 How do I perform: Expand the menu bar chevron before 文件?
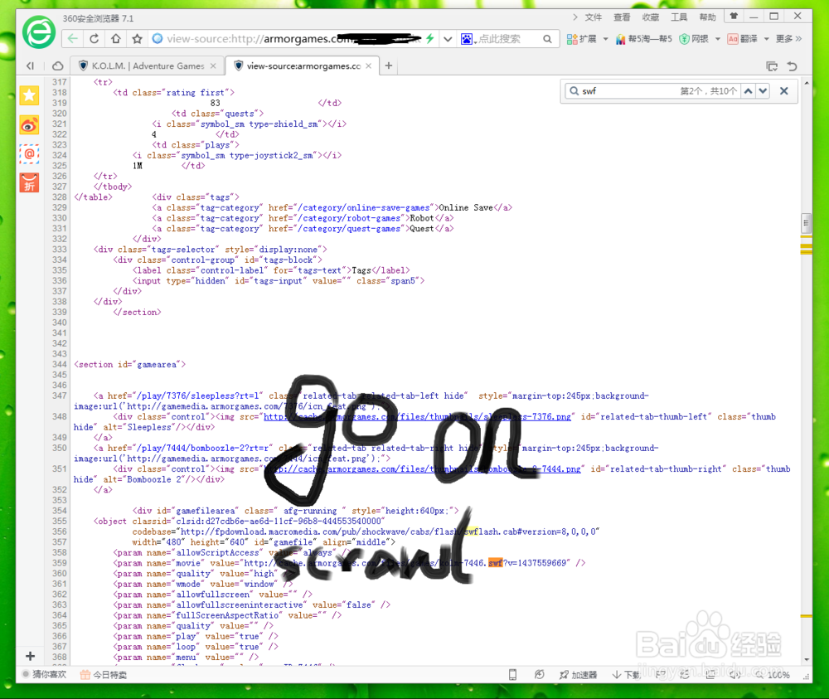tap(575, 17)
